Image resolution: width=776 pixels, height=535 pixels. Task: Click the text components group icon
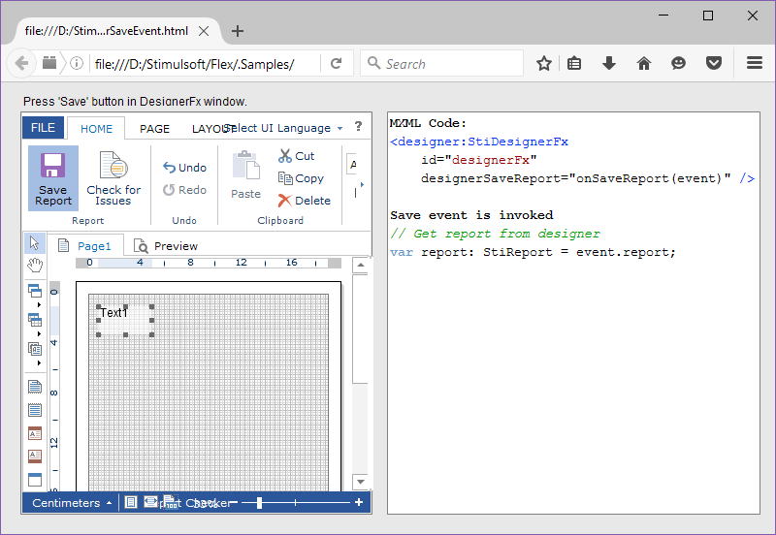pos(35,349)
